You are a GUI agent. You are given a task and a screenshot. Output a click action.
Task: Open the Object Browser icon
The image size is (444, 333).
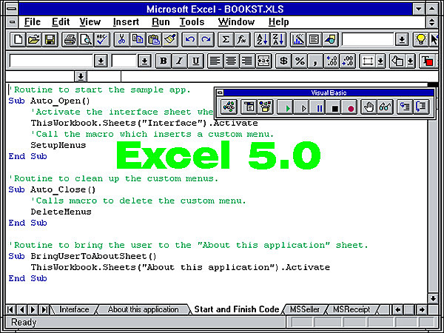(266, 107)
